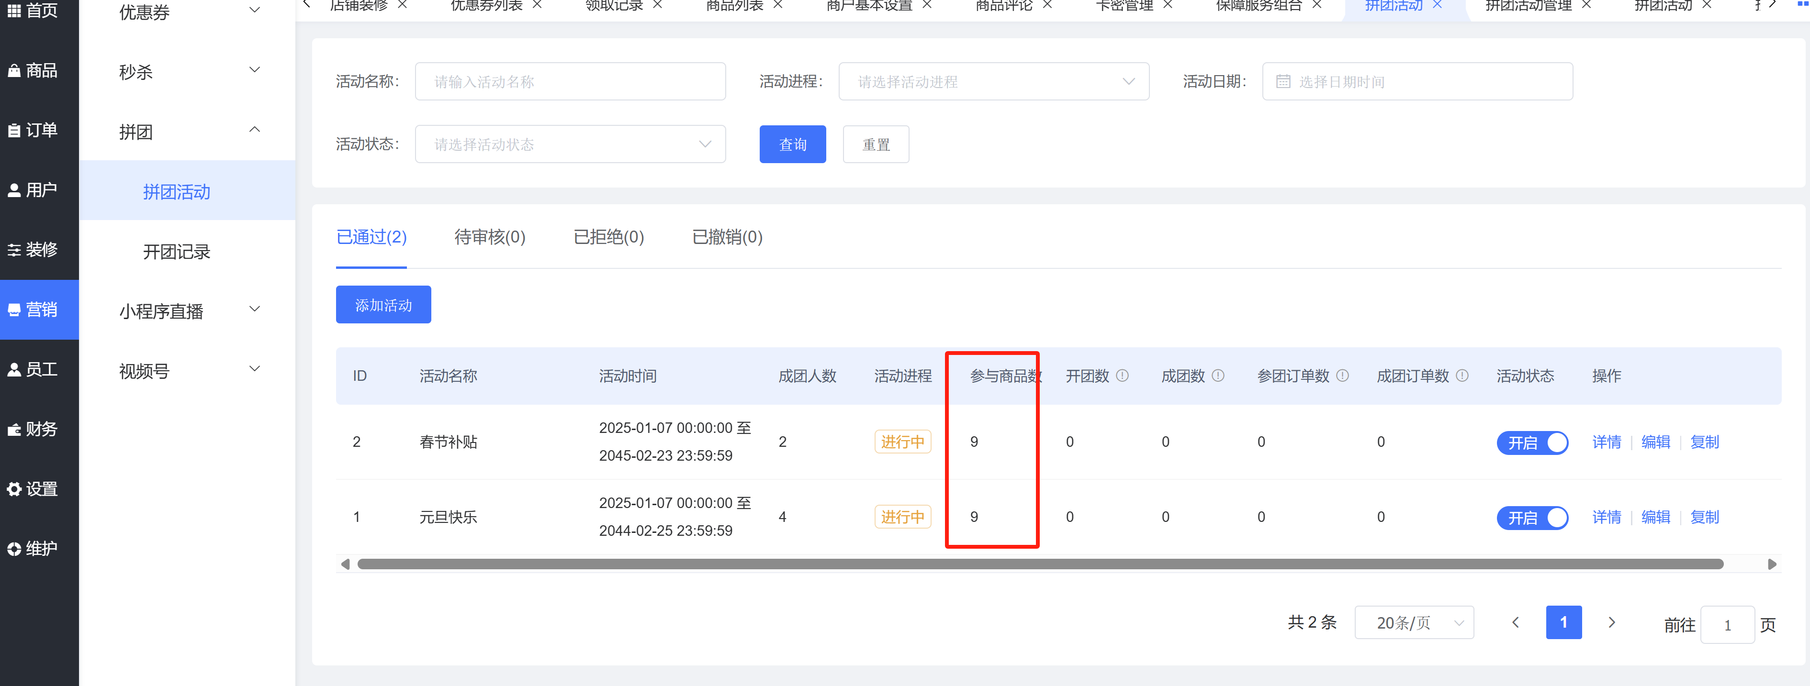
Task: Switch to the 待审核(0) tab
Action: 490,237
